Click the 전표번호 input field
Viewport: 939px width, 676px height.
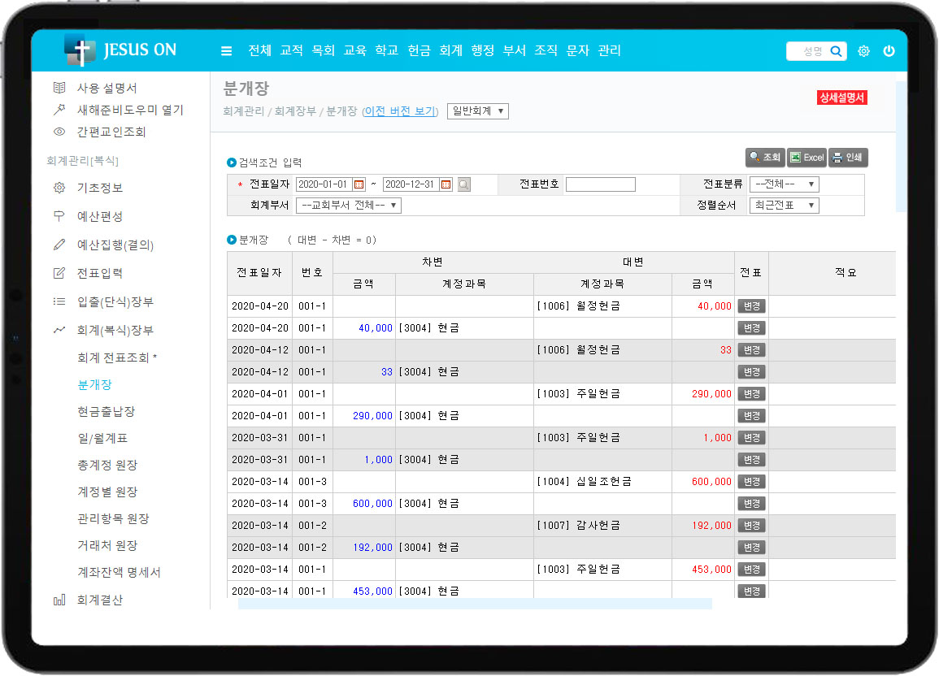tap(600, 184)
